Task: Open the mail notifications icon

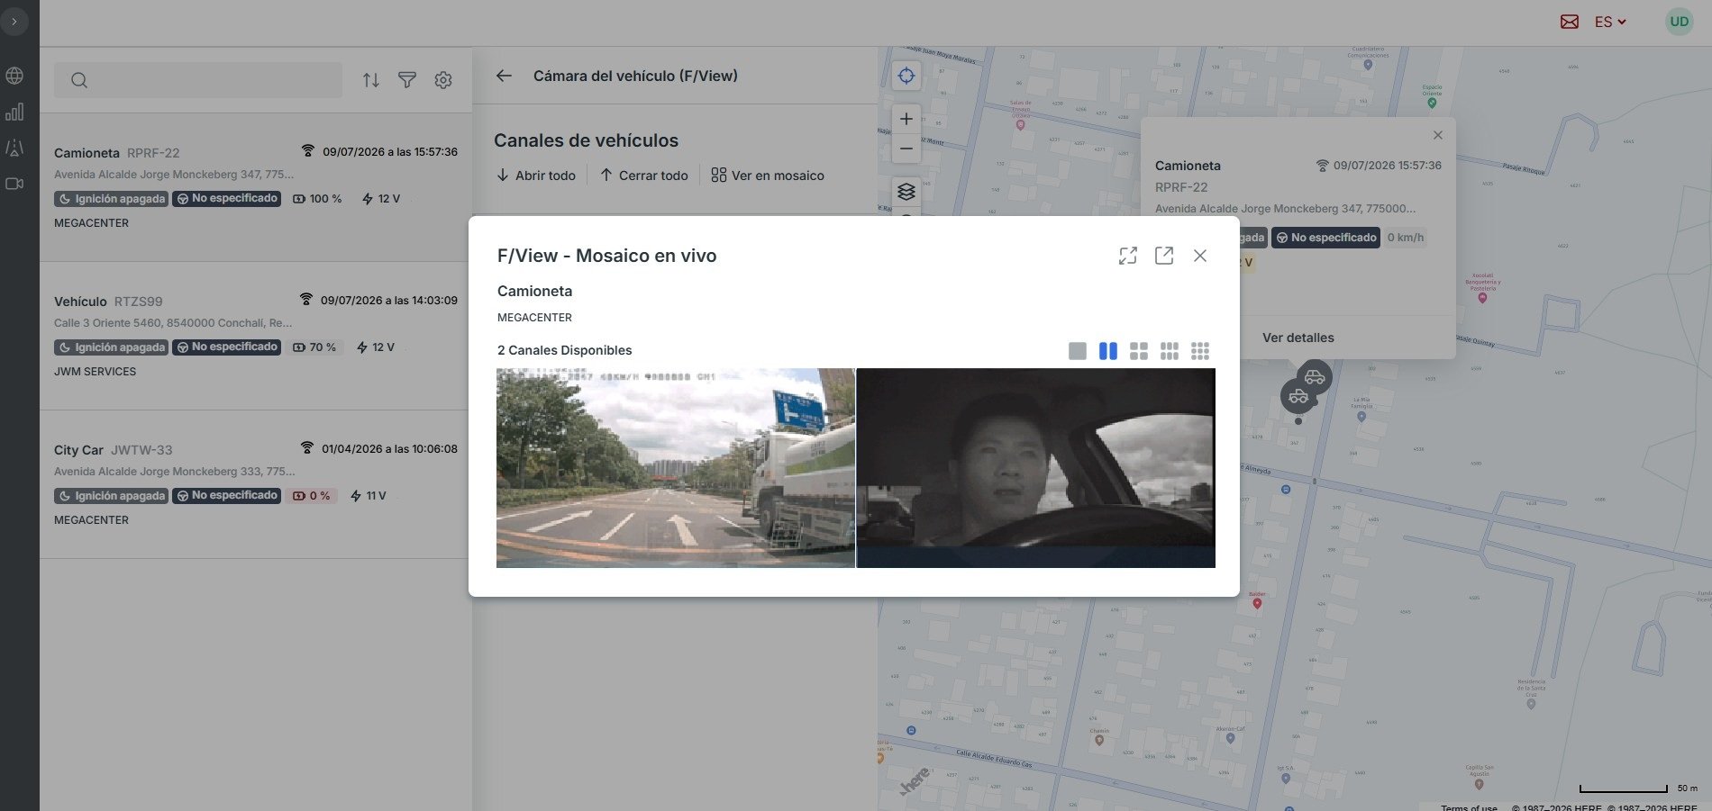Action: coord(1570,22)
